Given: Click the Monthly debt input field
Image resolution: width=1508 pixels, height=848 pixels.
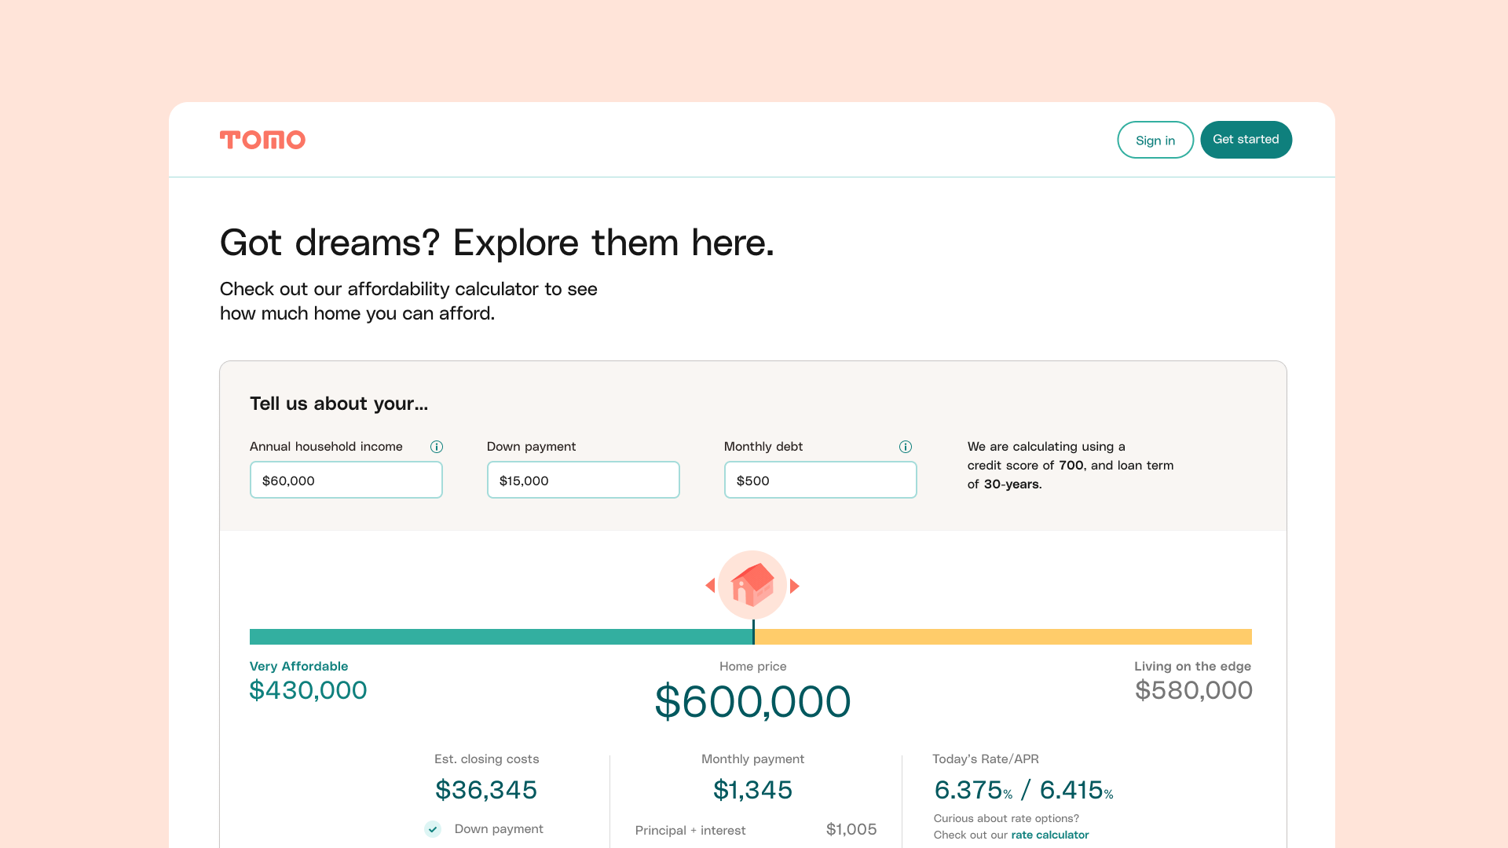Looking at the screenshot, I should pyautogui.click(x=821, y=480).
